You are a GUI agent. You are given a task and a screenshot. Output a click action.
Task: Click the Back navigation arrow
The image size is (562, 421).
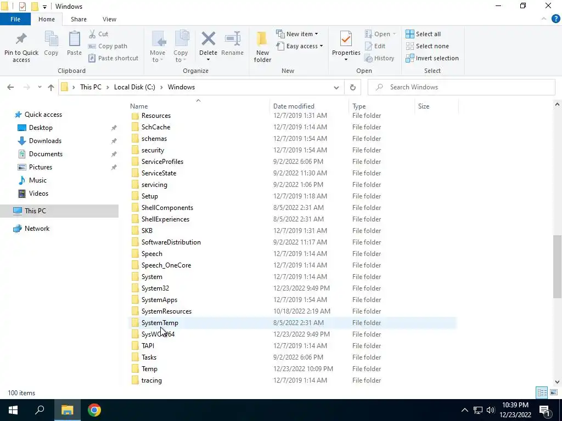tap(10, 87)
